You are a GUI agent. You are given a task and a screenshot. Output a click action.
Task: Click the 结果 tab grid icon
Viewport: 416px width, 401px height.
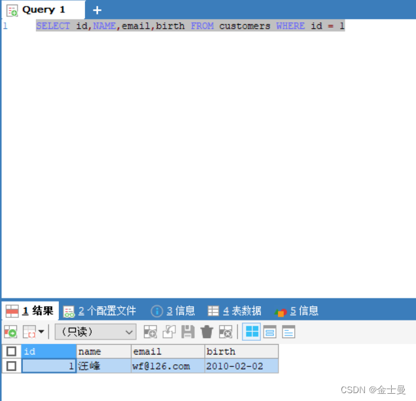[12, 311]
